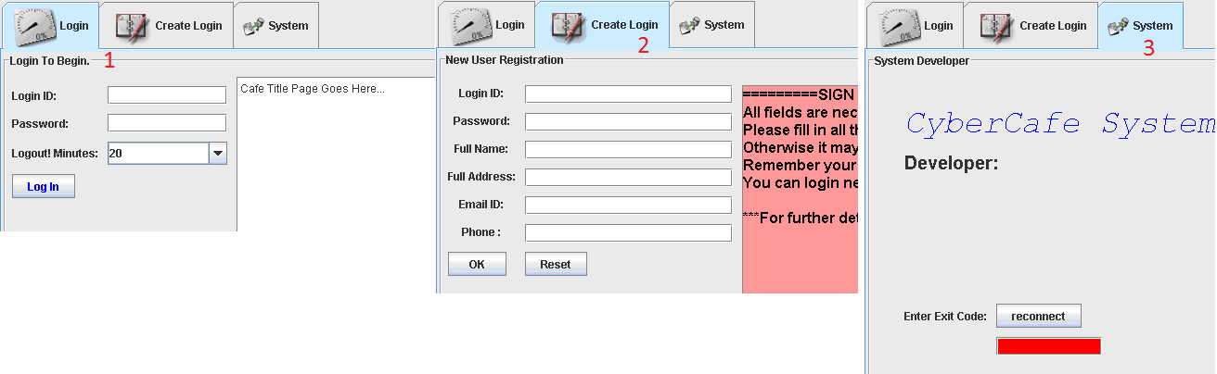1217x374 pixels.
Task: Reset the registration form
Action: pyautogui.click(x=556, y=264)
